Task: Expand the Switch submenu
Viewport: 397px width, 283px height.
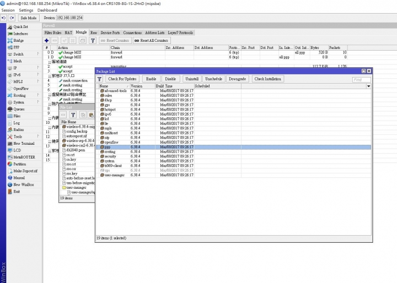Action: (x=38, y=54)
